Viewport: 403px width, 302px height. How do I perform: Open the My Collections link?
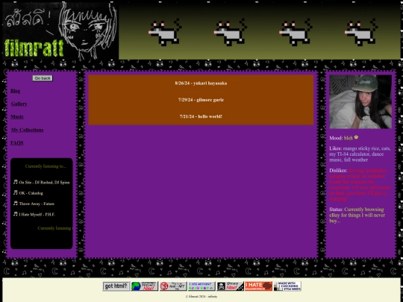(27, 130)
